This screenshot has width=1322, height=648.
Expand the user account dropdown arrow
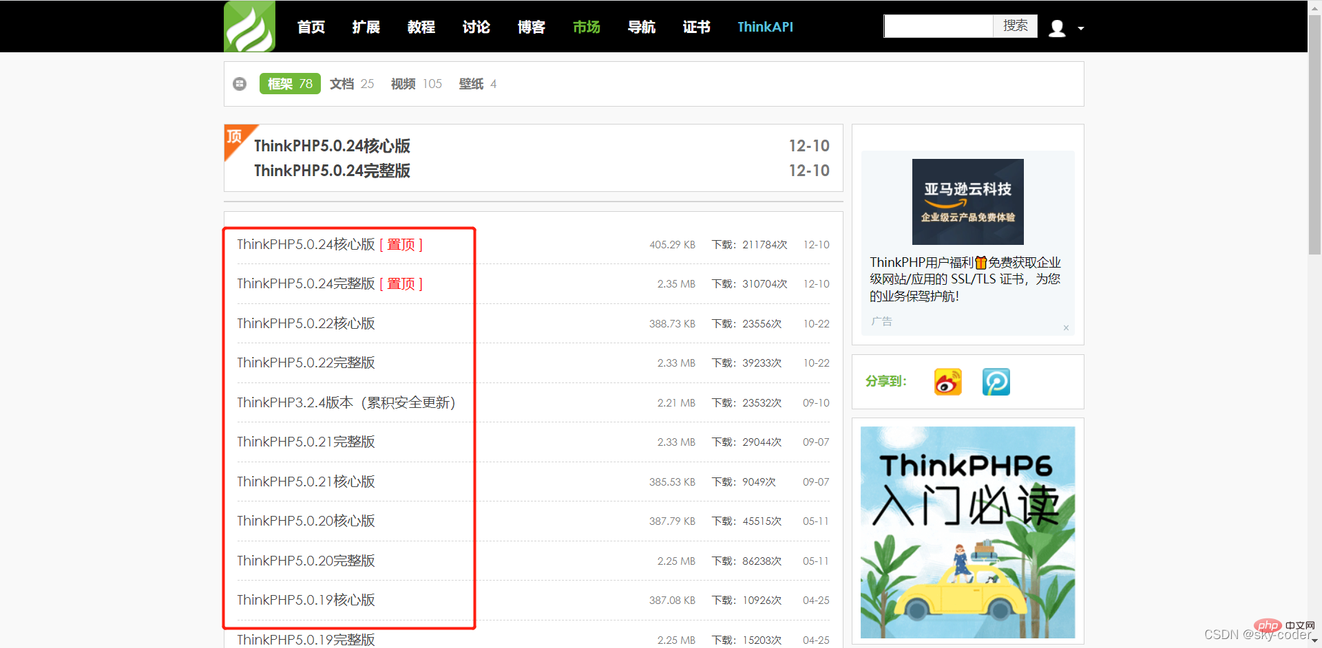(1081, 28)
